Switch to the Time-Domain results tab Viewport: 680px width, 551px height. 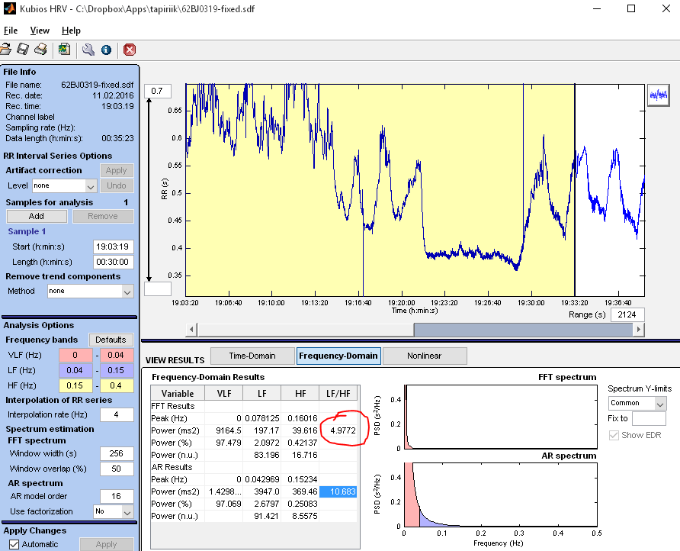(252, 356)
